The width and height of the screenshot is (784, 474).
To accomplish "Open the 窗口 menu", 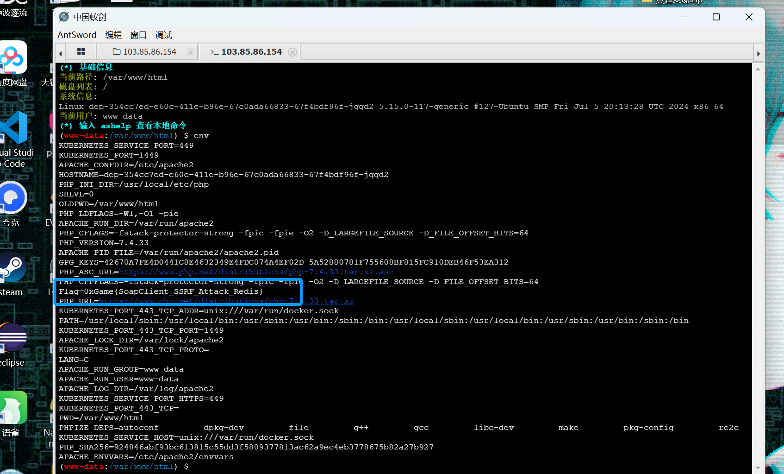I will 138,35.
